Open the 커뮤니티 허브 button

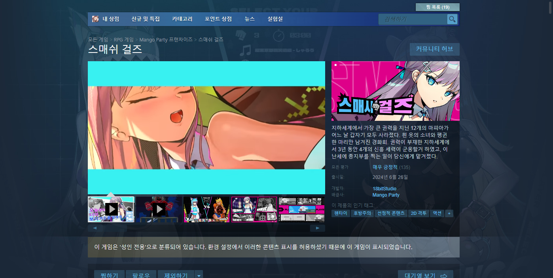[435, 49]
